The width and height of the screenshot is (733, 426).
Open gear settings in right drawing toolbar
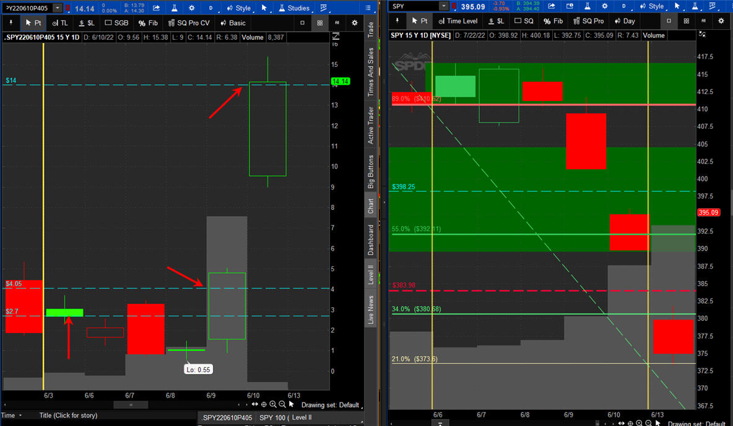coord(721,20)
